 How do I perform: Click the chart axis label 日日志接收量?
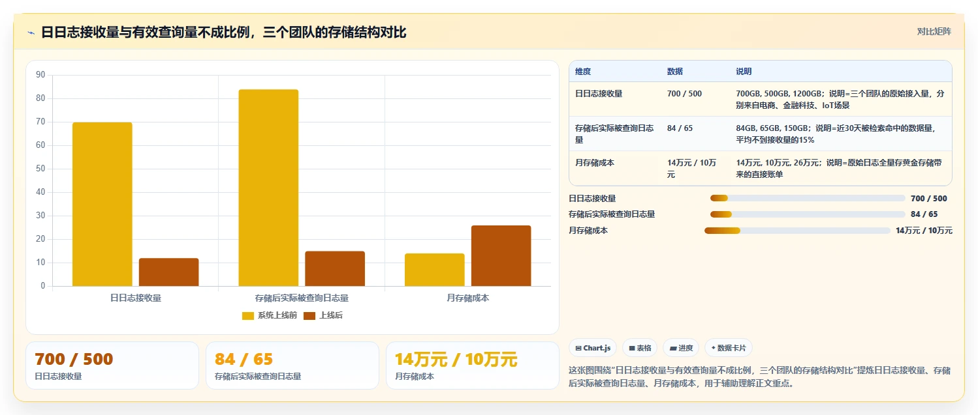(136, 298)
